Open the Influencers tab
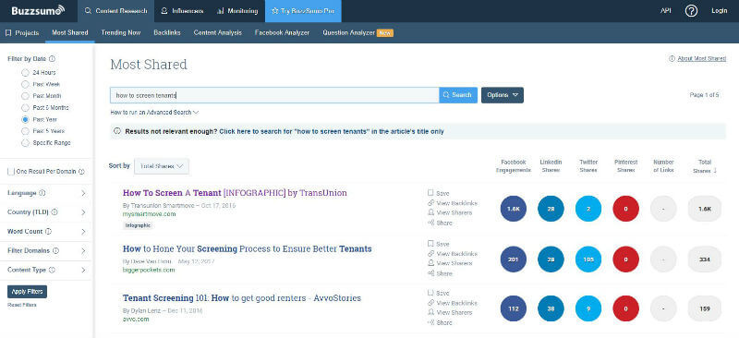 point(182,11)
